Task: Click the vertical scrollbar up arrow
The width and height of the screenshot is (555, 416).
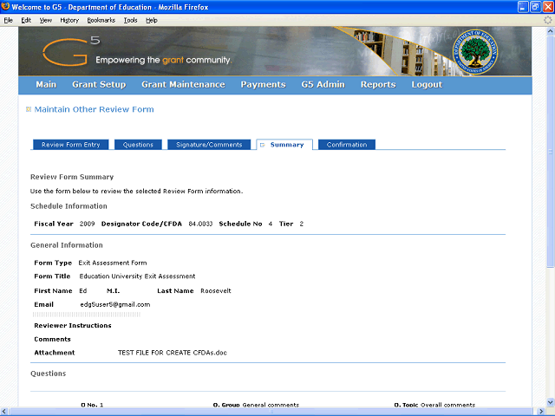Action: (551, 31)
